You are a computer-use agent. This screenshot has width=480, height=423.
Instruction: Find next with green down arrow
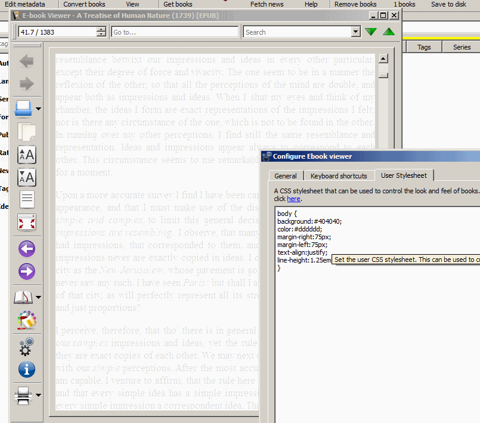371,32
